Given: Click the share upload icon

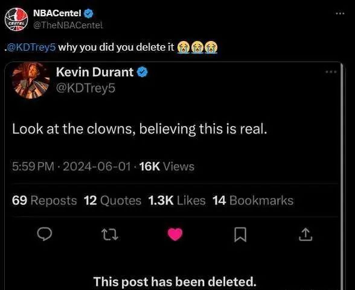Looking at the screenshot, I should click(305, 235).
